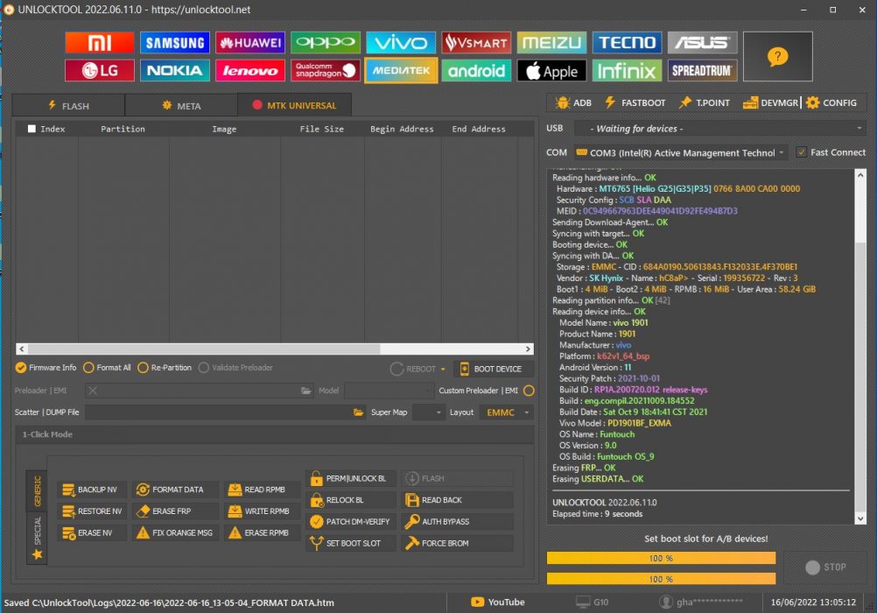
Task: Open ADB tools
Action: 574,103
